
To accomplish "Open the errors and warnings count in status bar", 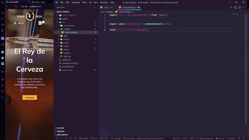I will pyautogui.click(x=104, y=138).
